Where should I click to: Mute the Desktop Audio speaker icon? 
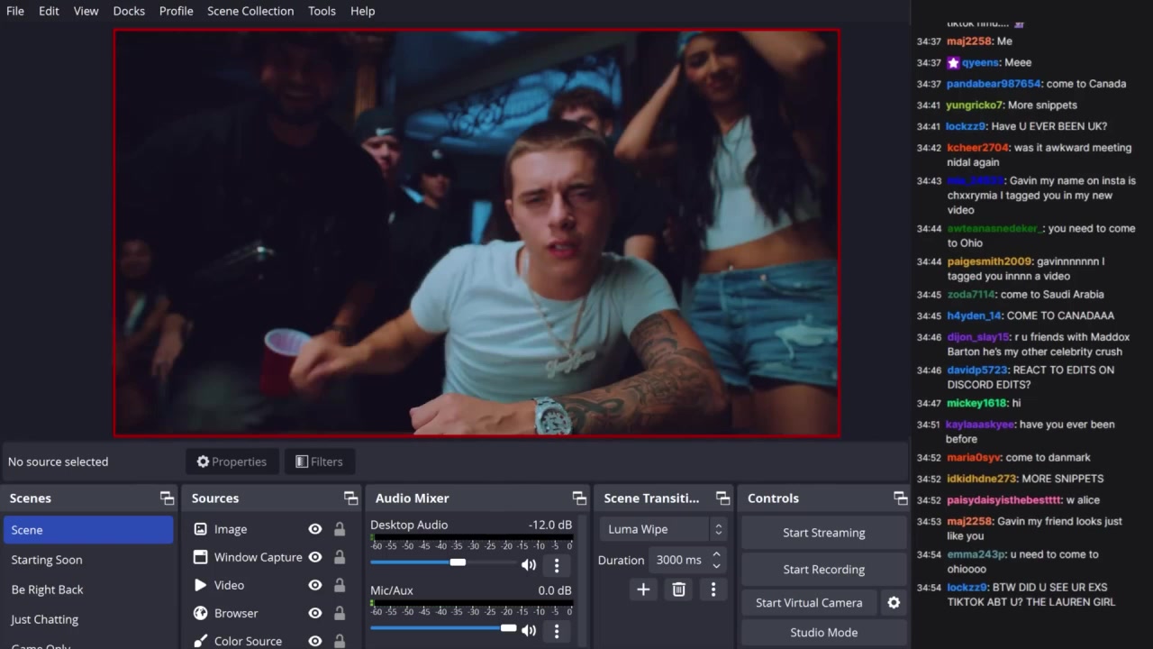pyautogui.click(x=529, y=565)
